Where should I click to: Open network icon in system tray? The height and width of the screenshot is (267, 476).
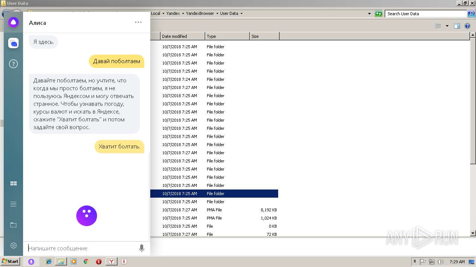pyautogui.click(x=432, y=261)
